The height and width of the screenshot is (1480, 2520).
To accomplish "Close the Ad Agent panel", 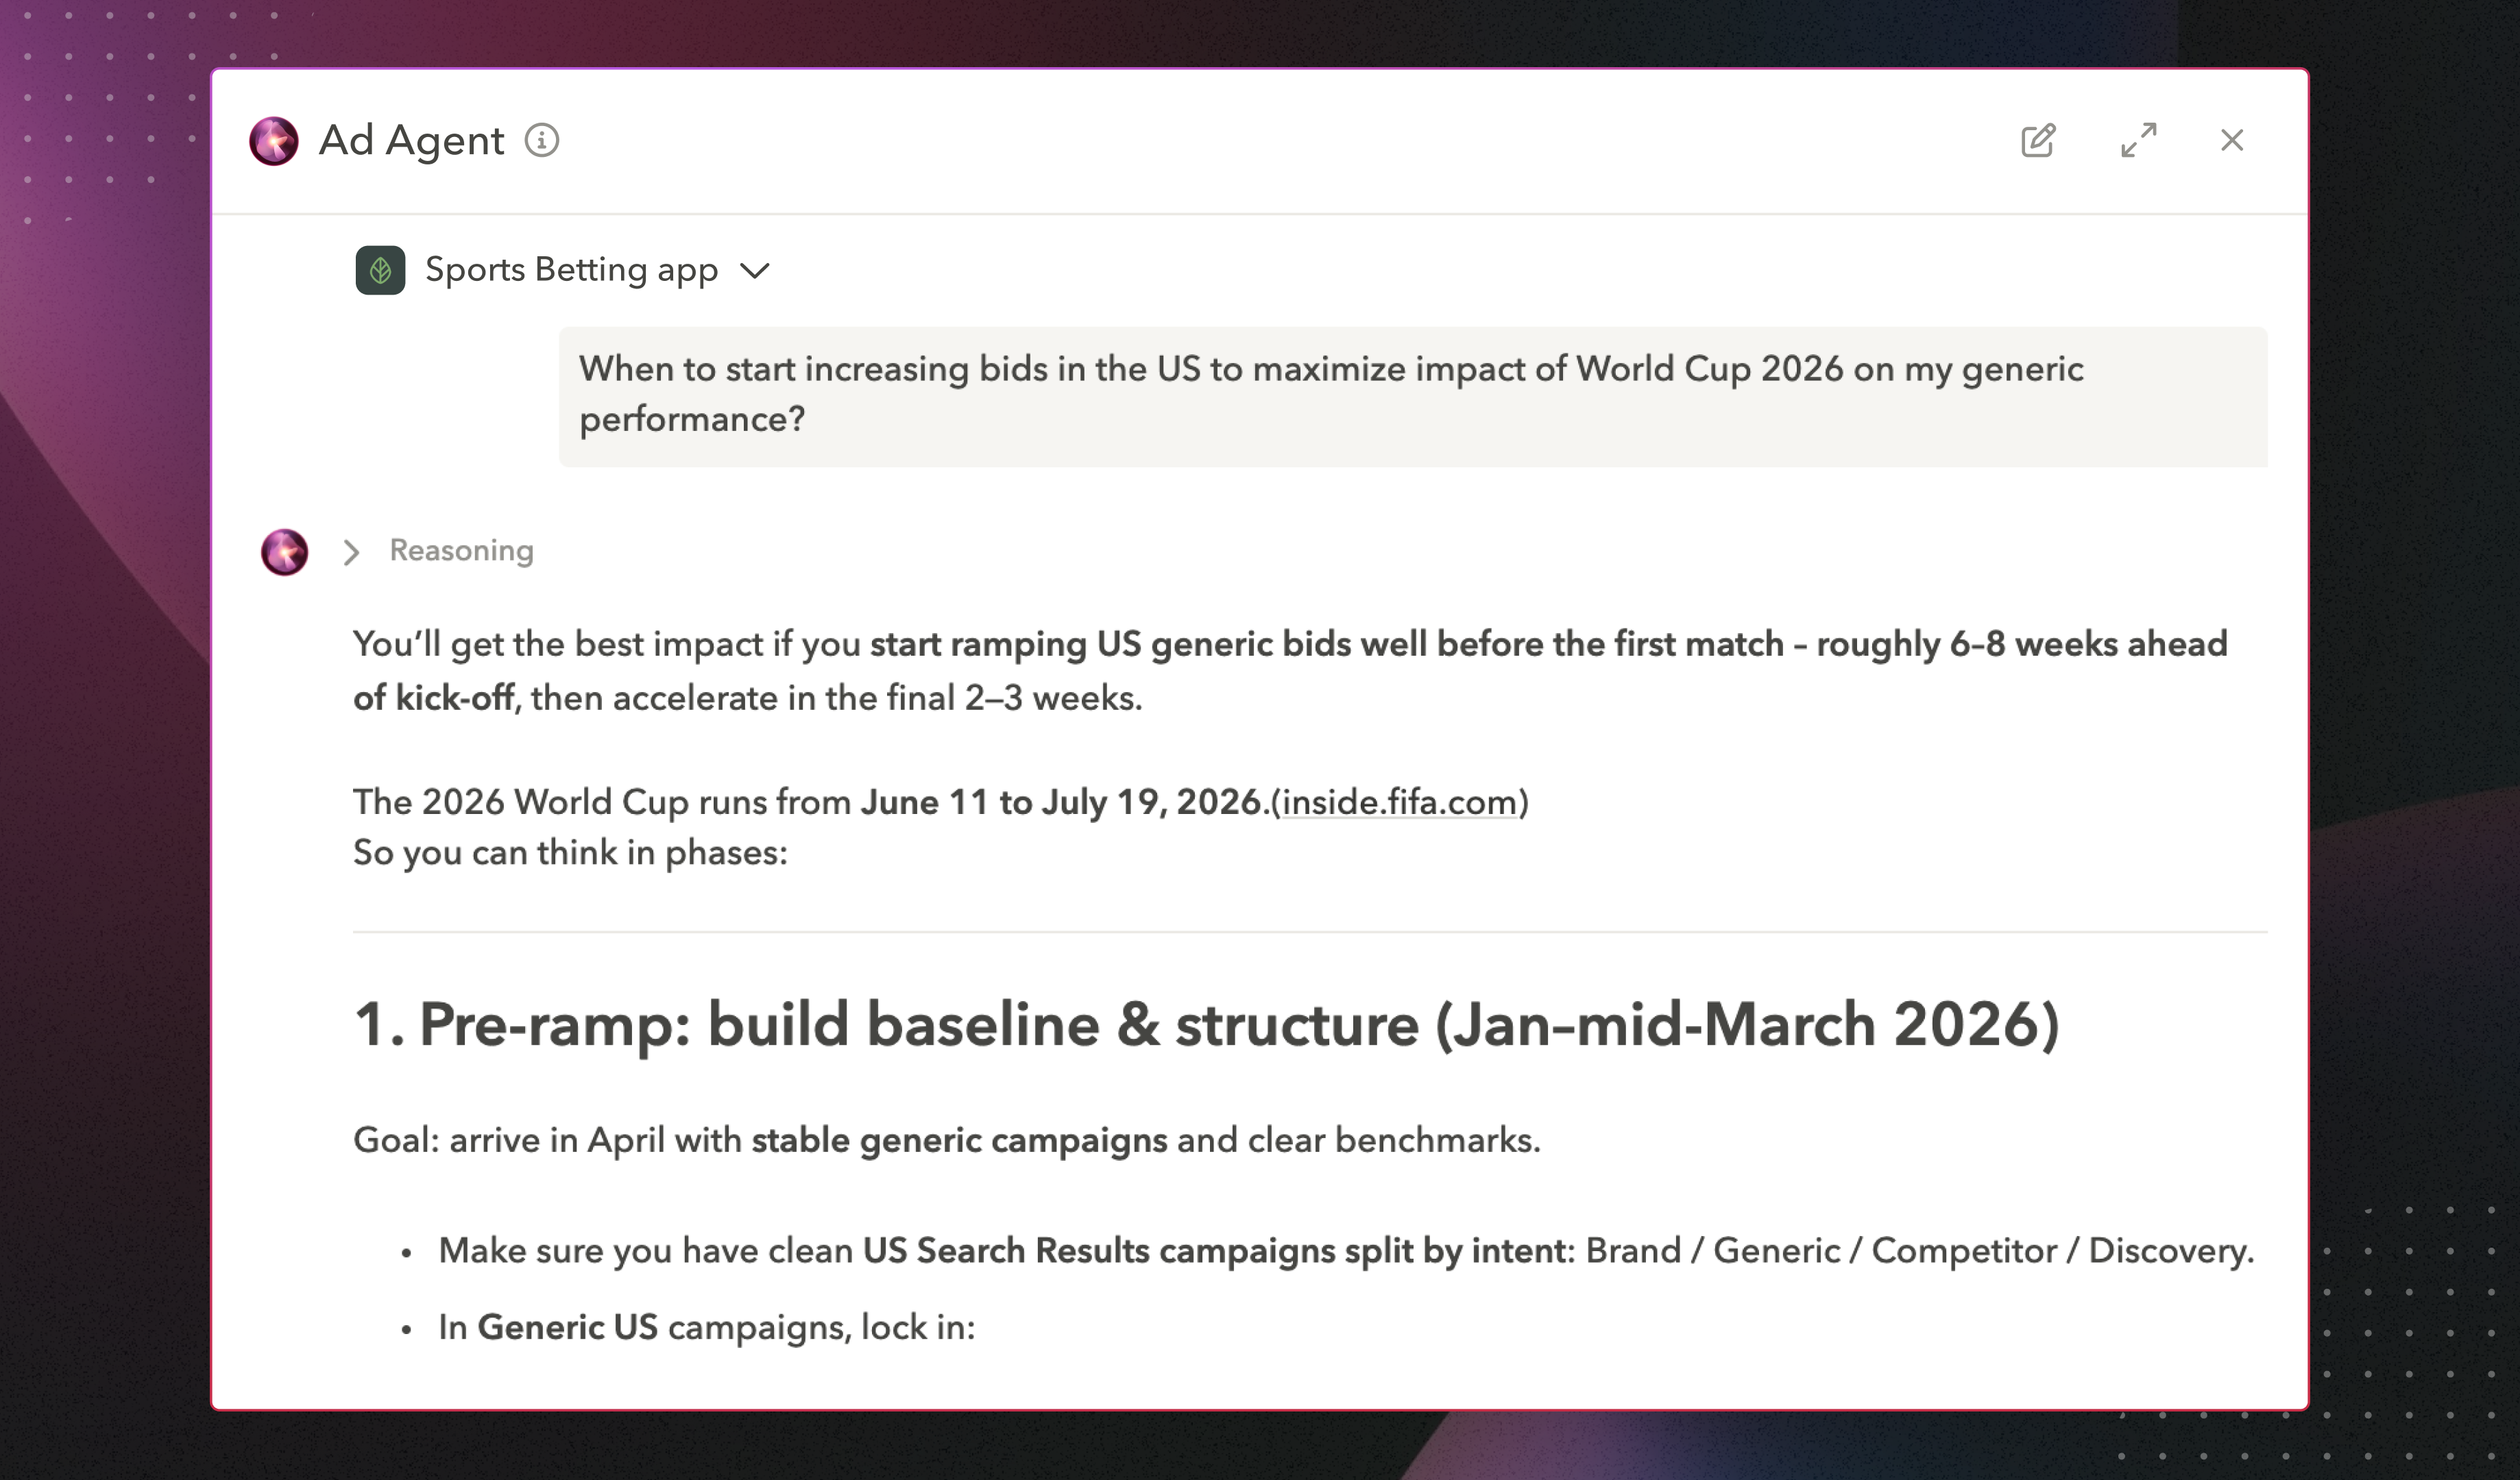I will pos(2232,141).
